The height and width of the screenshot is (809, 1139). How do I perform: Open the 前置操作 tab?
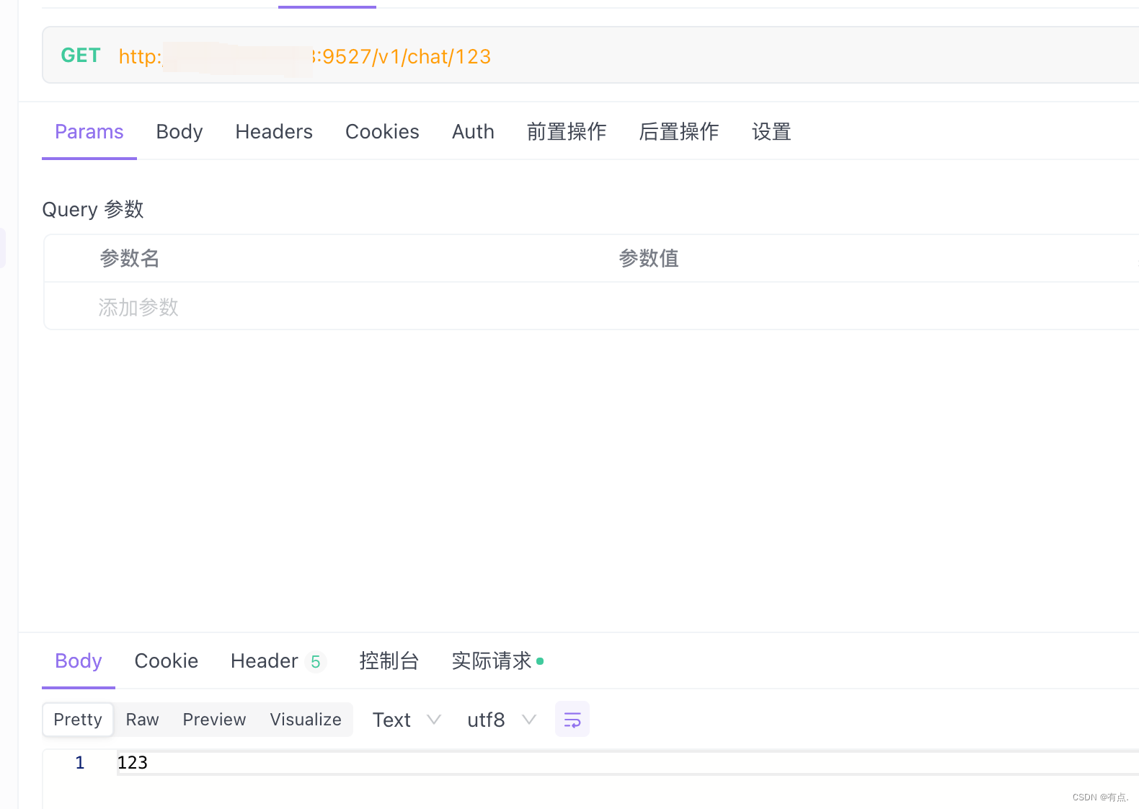(x=567, y=132)
